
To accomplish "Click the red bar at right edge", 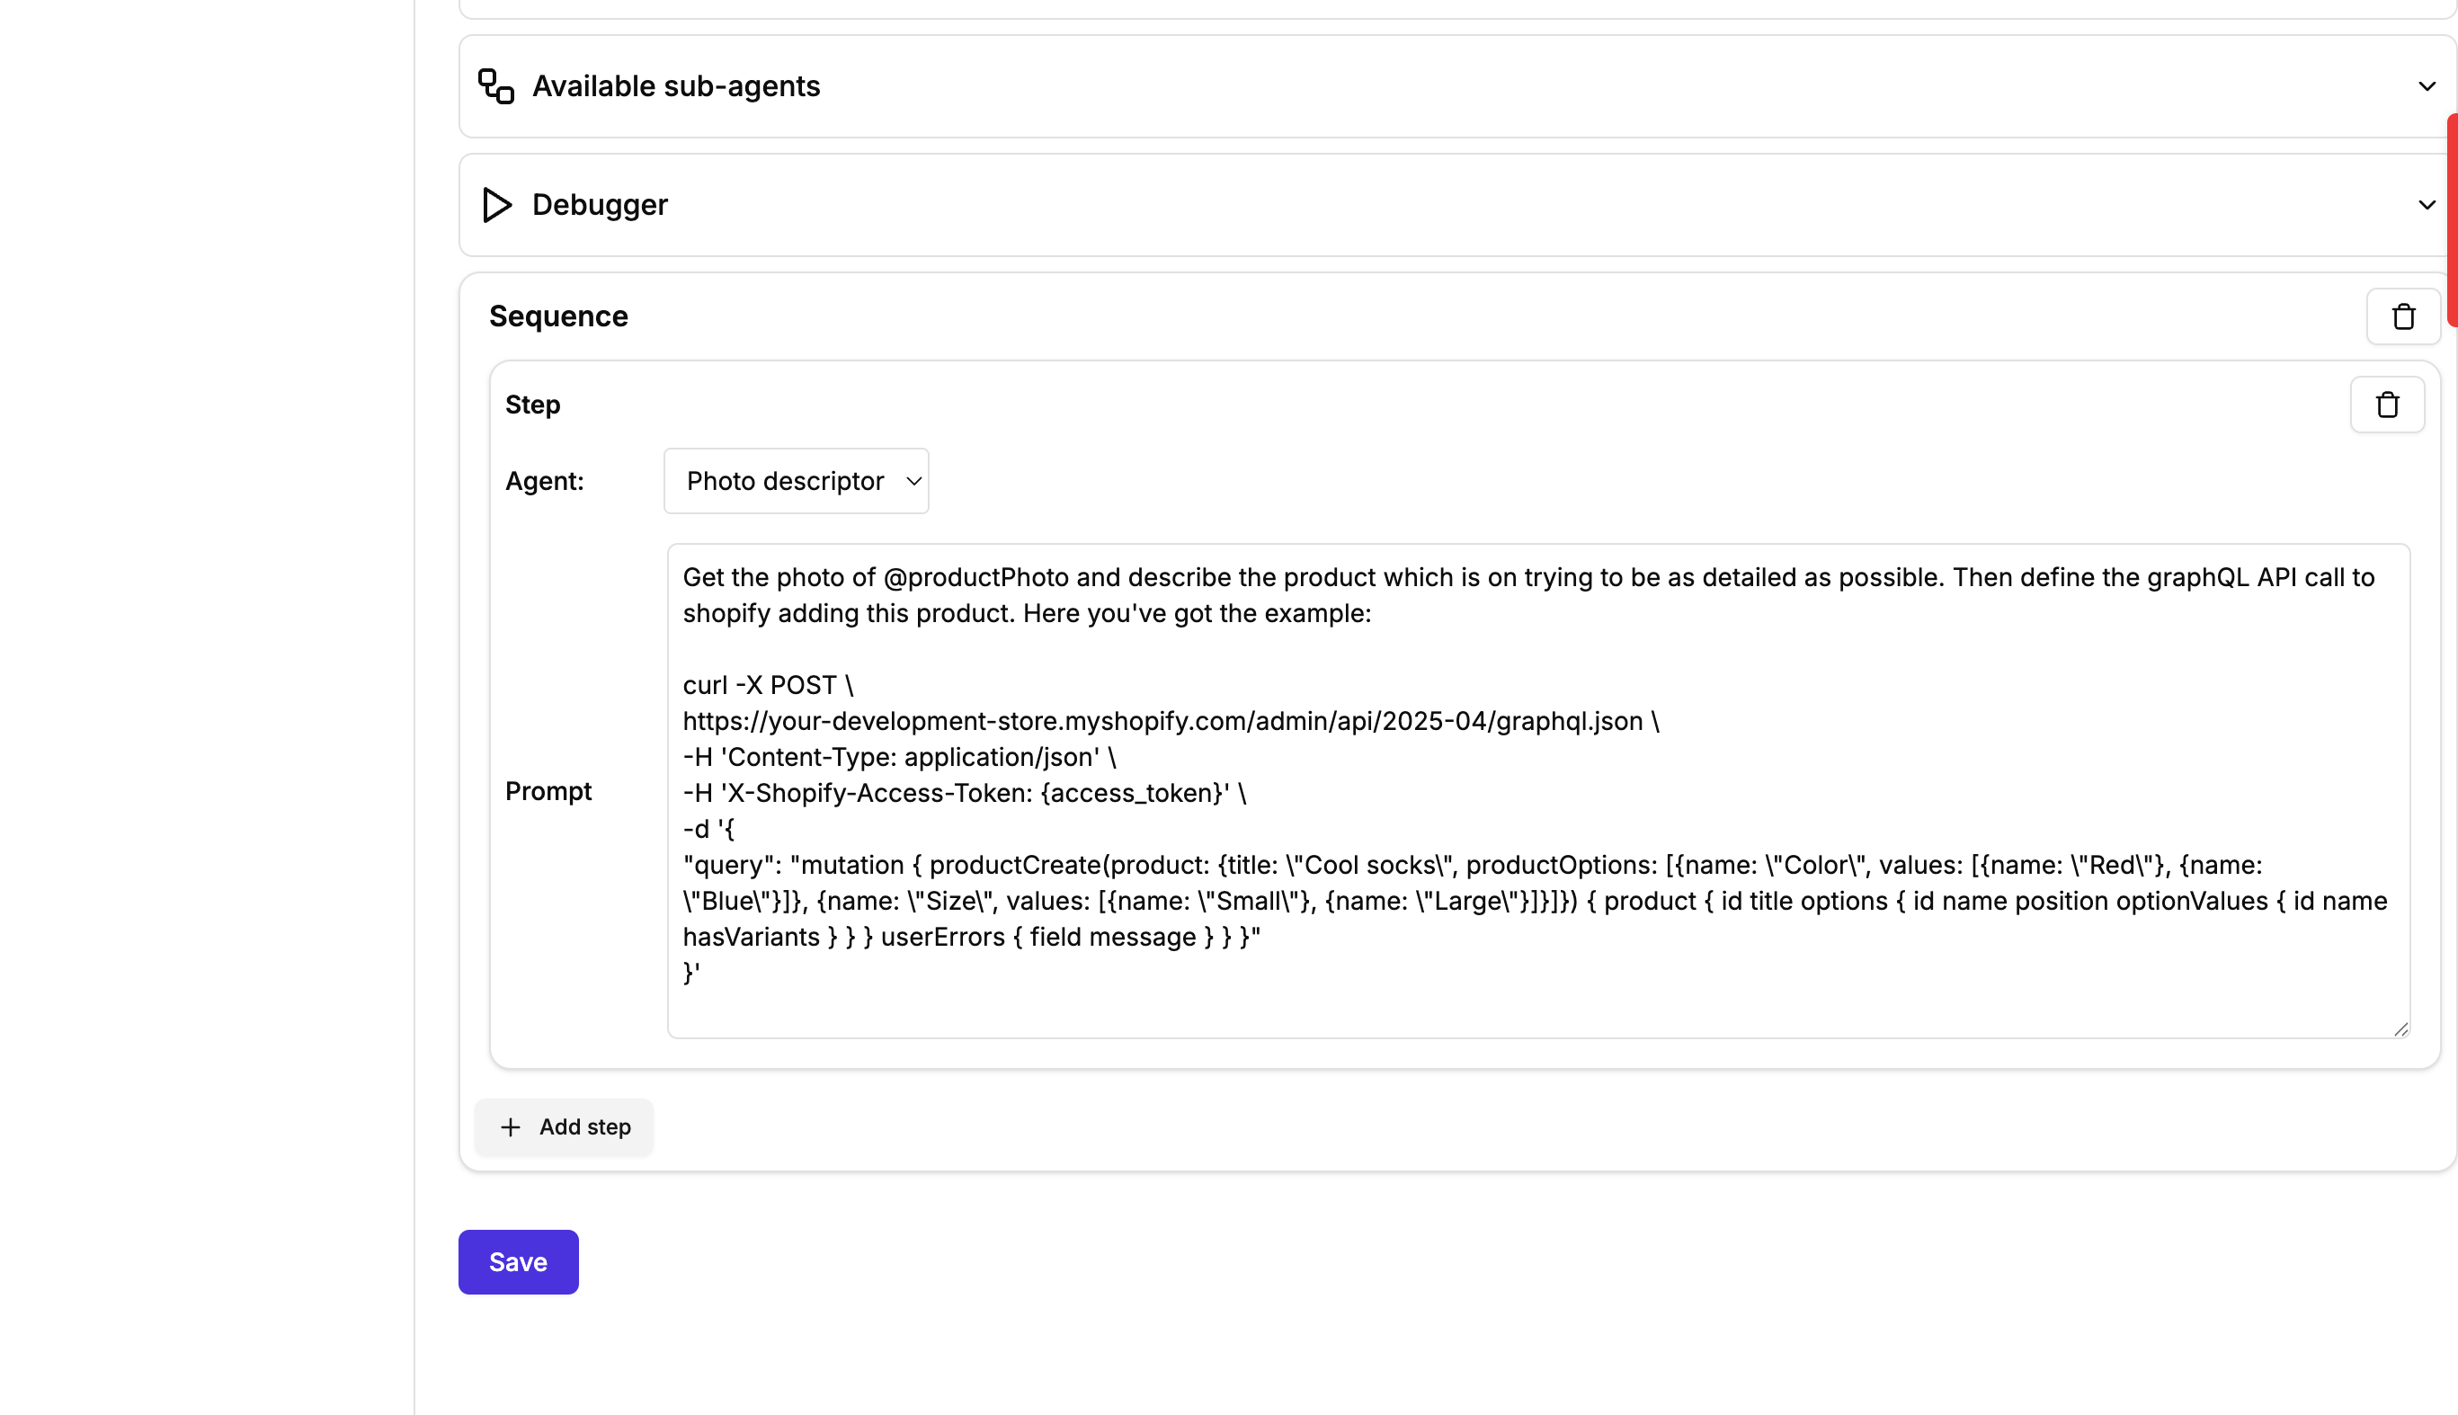I will click(x=2453, y=219).
